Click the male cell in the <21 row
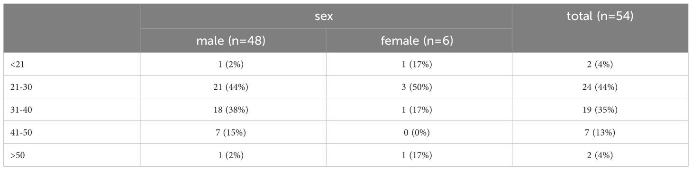 233,64
